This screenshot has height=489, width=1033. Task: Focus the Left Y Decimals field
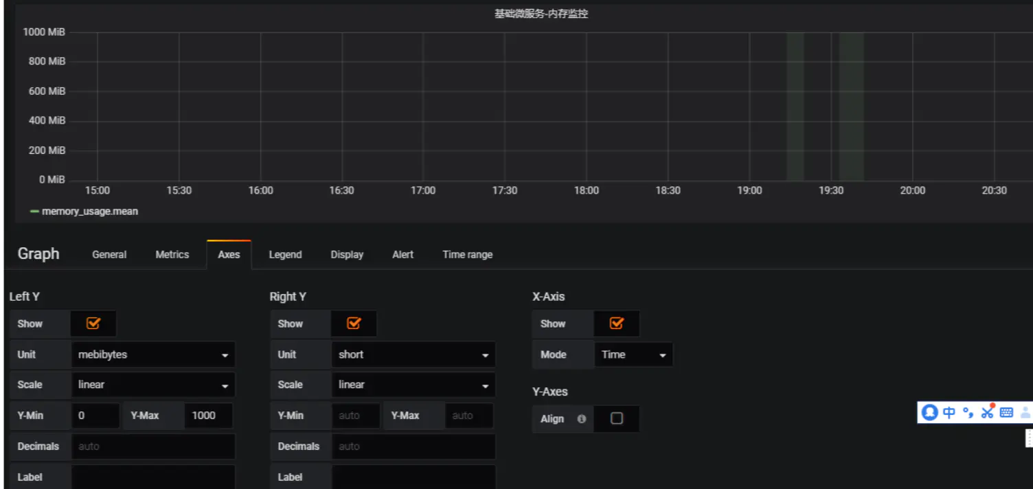(x=153, y=446)
